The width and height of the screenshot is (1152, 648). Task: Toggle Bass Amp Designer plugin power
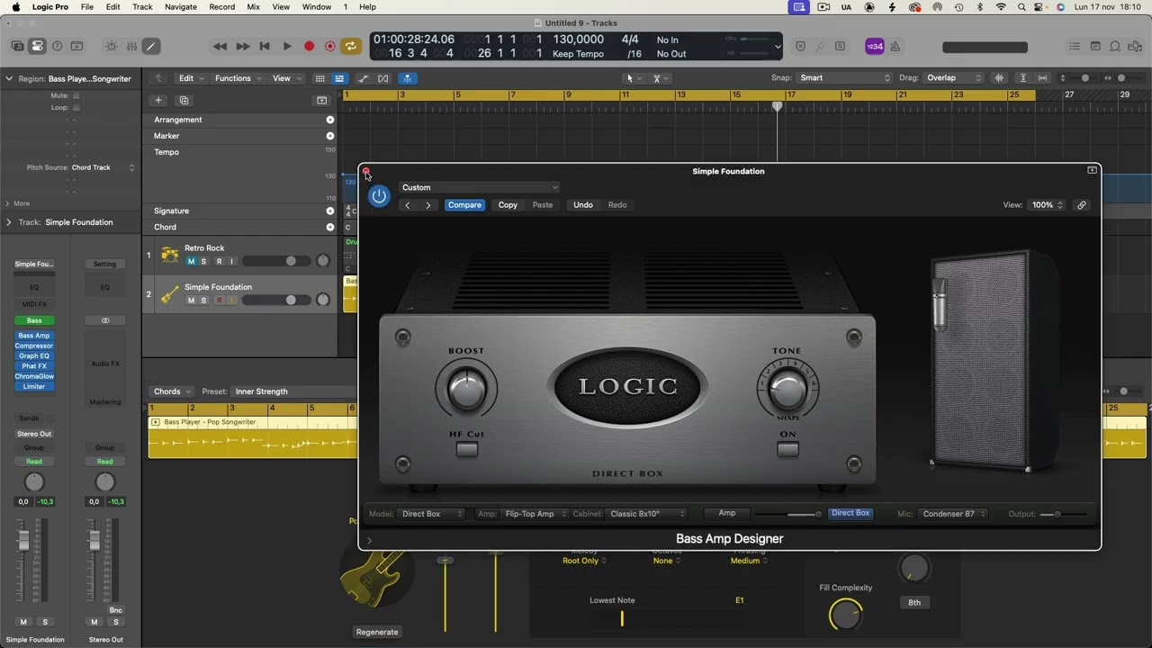point(379,196)
